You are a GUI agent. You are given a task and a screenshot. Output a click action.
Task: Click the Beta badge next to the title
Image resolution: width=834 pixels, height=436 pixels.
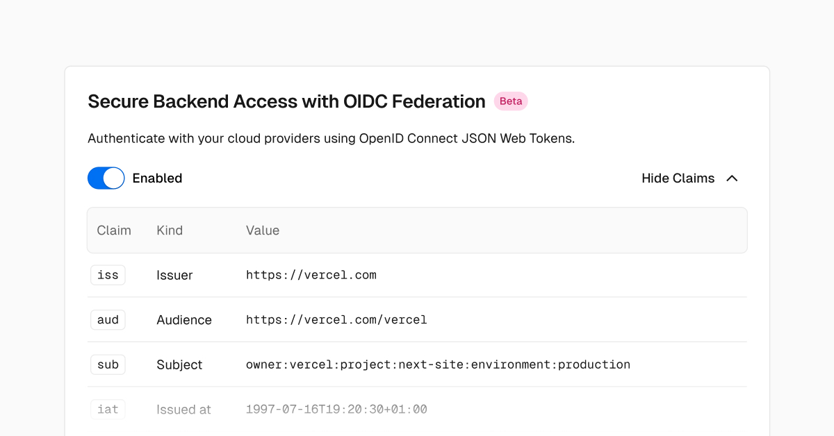pos(511,101)
